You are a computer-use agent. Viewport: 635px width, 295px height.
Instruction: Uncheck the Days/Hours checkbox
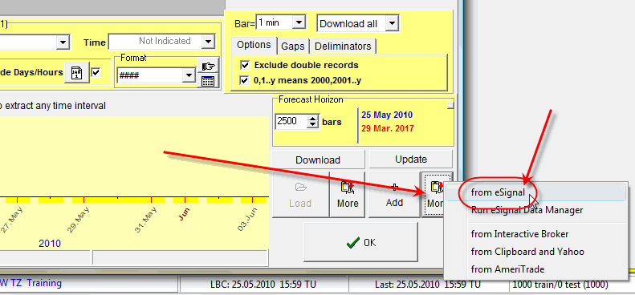tap(96, 72)
